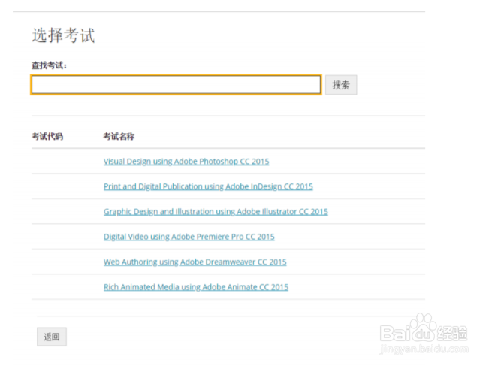Choose Digital Video using Adobe Premiere Pro exam
Viewport: 495px width, 366px height.
pos(189,237)
